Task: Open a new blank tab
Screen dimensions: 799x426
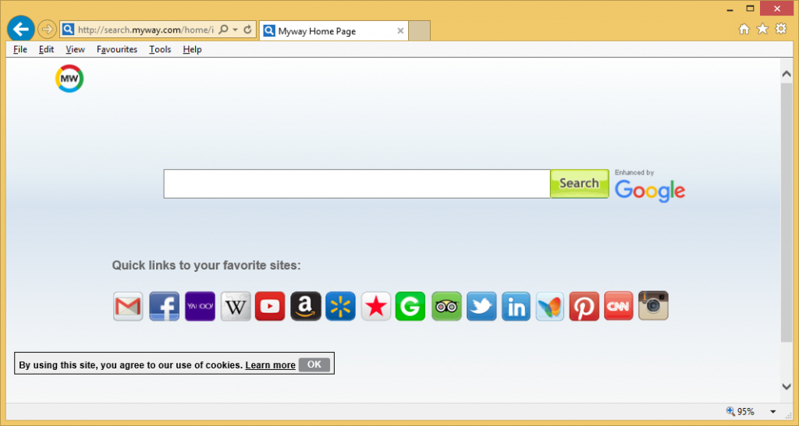Action: [419, 31]
